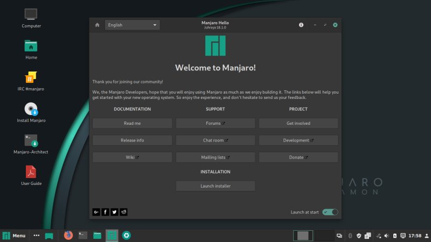This screenshot has width=431, height=242.
Task: Open the 17:58 clock calendar
Action: point(415,236)
